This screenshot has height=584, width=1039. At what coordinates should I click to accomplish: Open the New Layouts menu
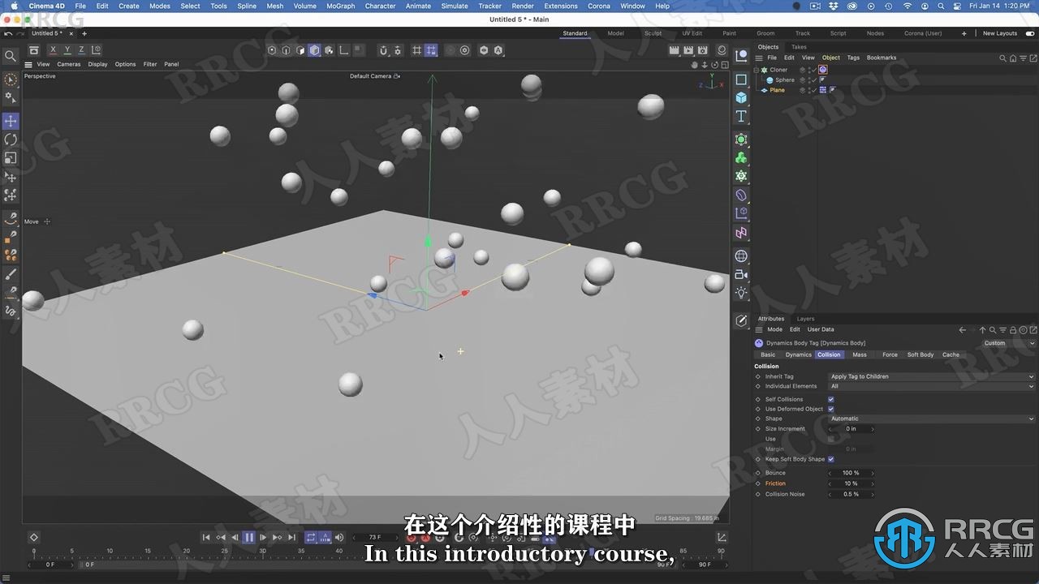[1000, 33]
